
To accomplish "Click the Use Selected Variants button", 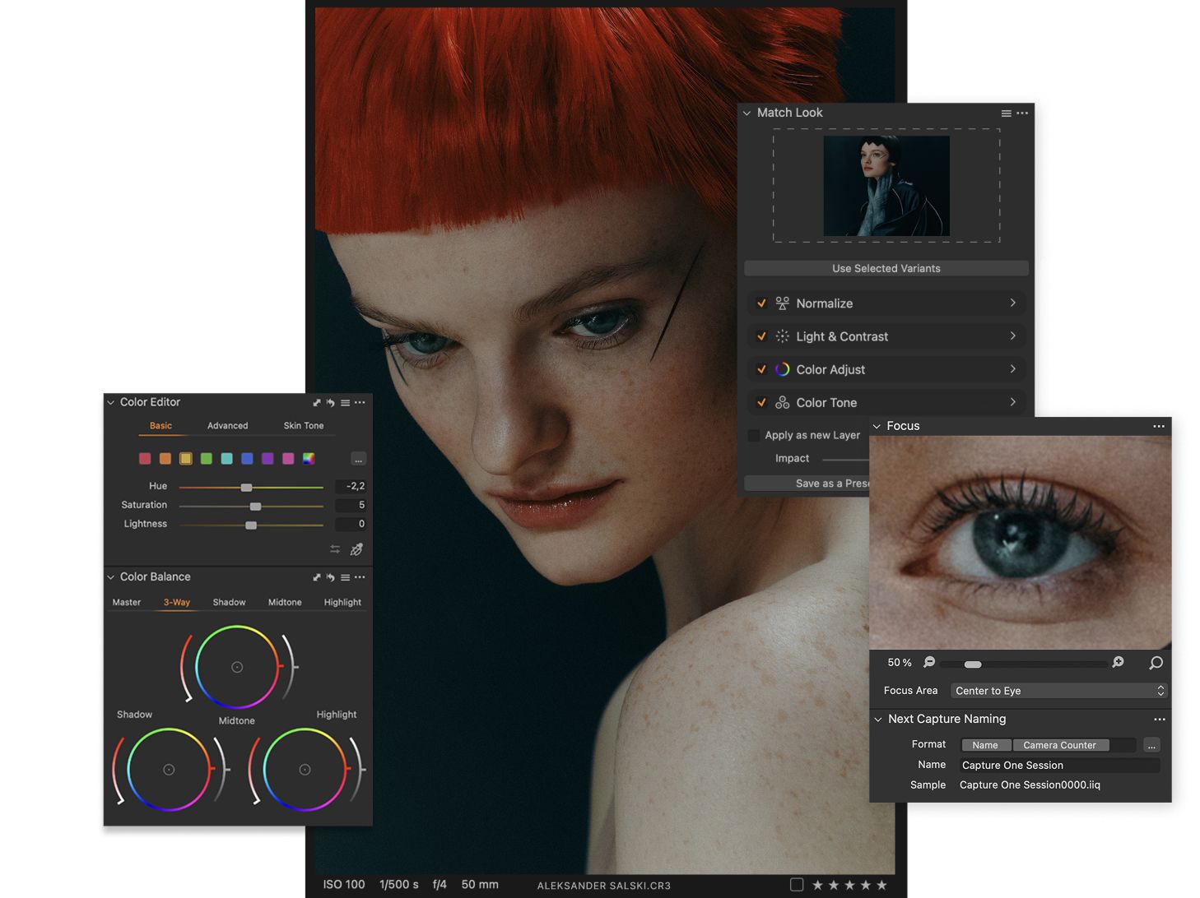I will pyautogui.click(x=886, y=268).
